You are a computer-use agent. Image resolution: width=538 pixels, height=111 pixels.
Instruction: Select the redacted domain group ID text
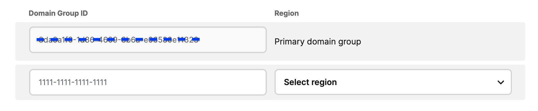[x=118, y=40]
